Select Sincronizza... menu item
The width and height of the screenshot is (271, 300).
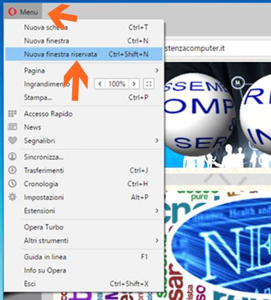(84, 157)
